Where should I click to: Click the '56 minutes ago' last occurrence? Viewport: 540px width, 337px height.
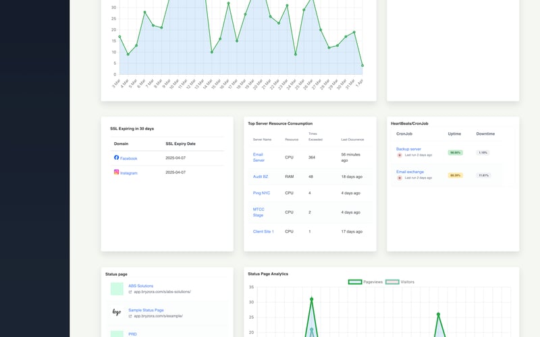pos(350,157)
